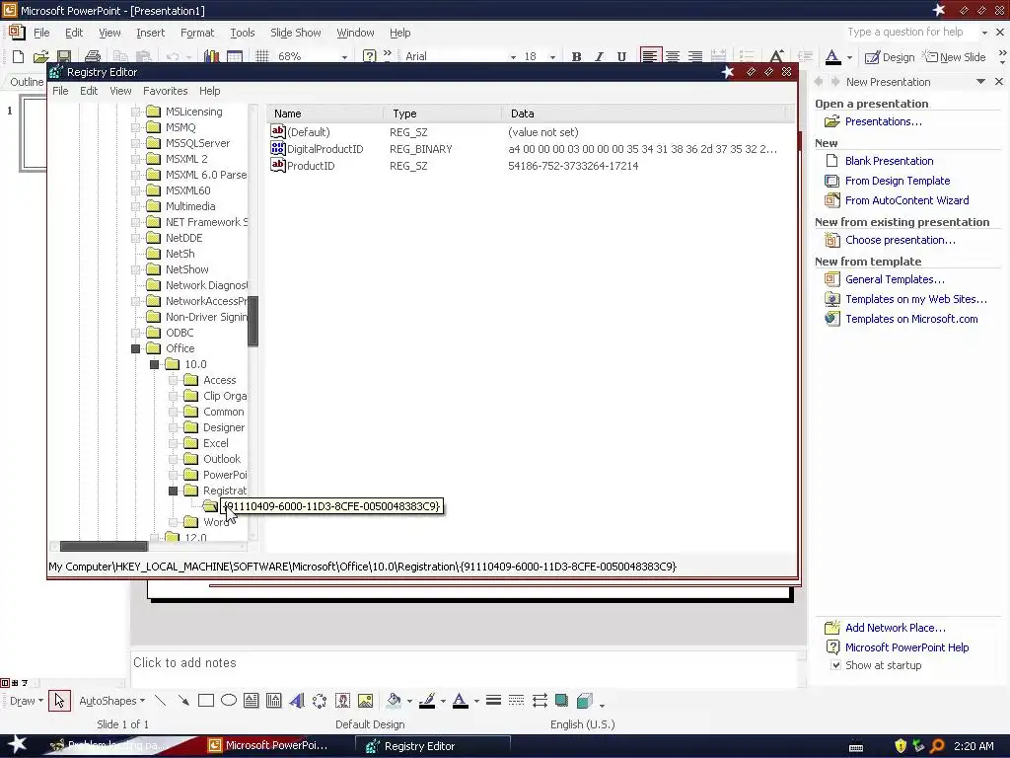The image size is (1010, 758).
Task: Click the Print toolbar icon
Action: [x=93, y=56]
